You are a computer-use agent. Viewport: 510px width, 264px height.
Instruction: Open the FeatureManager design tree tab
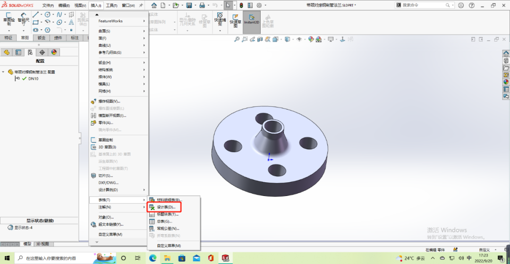[7, 52]
